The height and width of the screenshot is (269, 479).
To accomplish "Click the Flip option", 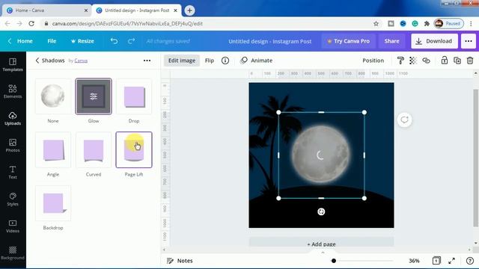I will [210, 61].
